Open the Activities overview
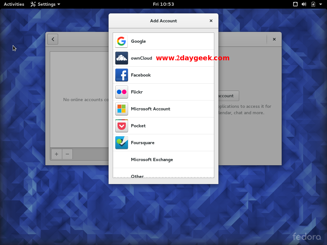The image size is (327, 245). 14,4
